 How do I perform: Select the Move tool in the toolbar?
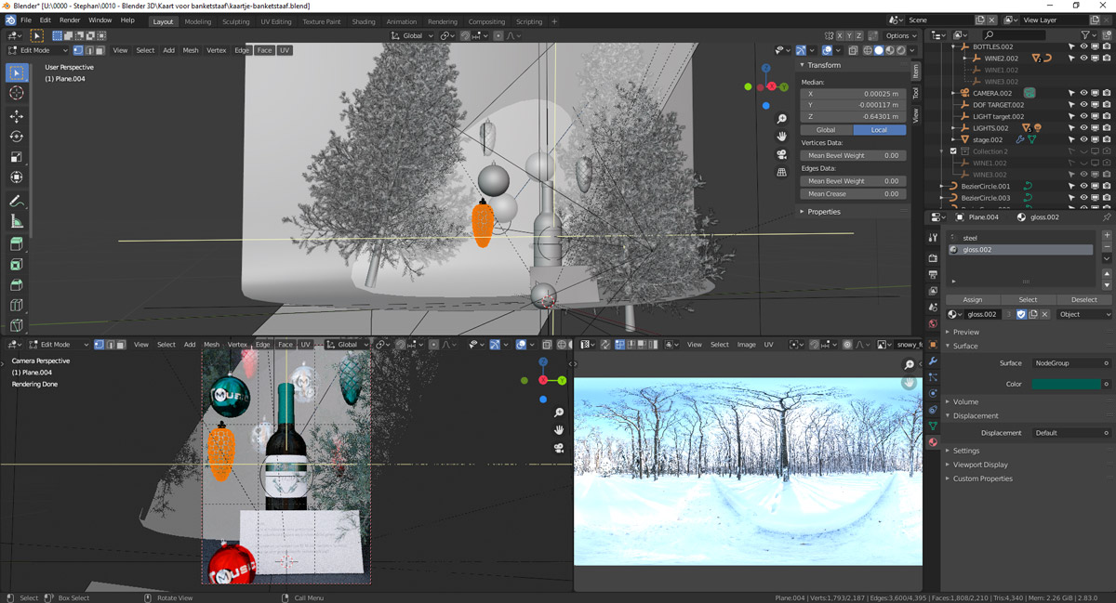[x=17, y=116]
